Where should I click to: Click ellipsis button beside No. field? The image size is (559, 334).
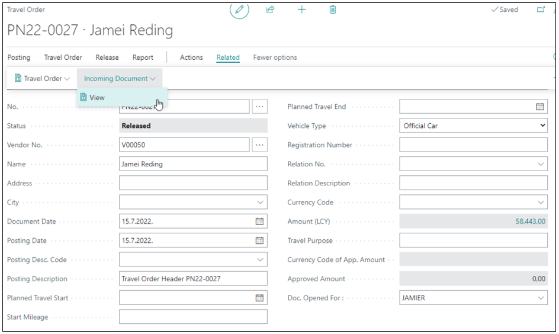pyautogui.click(x=259, y=107)
